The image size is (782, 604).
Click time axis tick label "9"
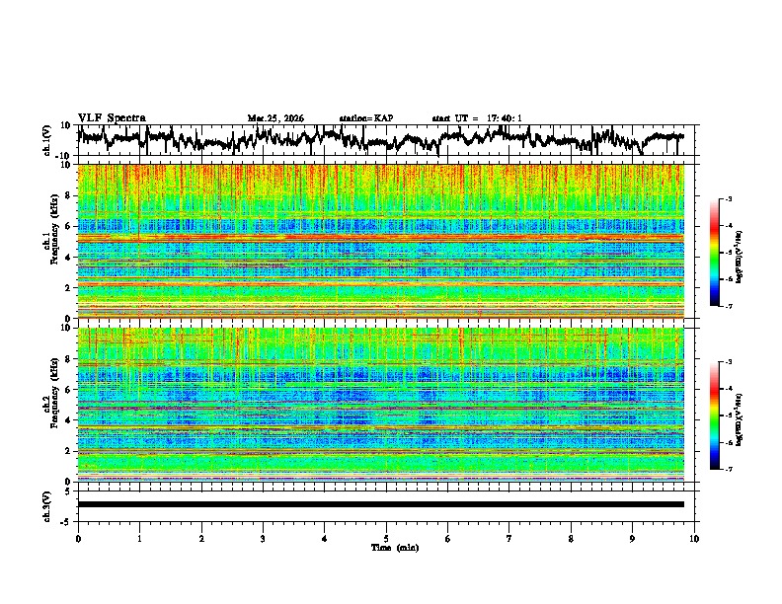632,539
